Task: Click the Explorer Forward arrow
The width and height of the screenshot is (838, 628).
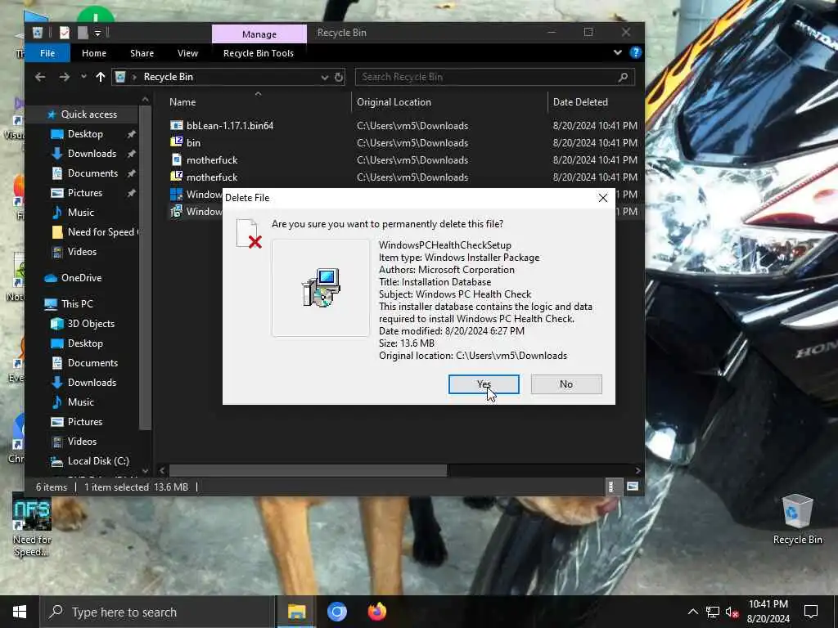Action: 64,77
